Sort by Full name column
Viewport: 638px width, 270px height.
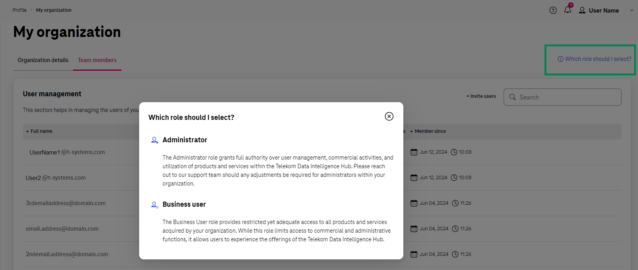click(x=39, y=131)
